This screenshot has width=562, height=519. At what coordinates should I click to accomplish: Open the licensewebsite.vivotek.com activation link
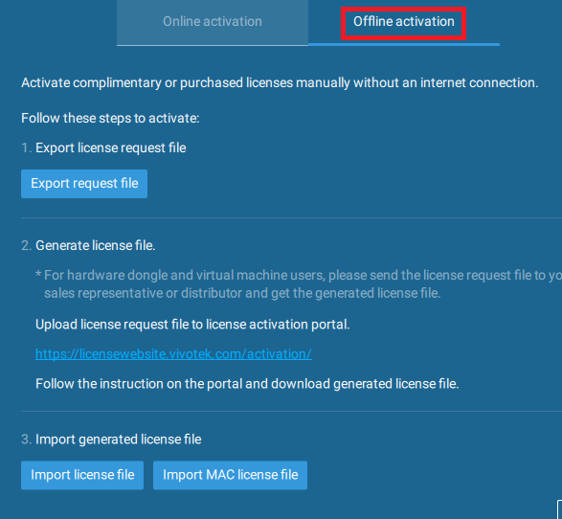coord(173,354)
